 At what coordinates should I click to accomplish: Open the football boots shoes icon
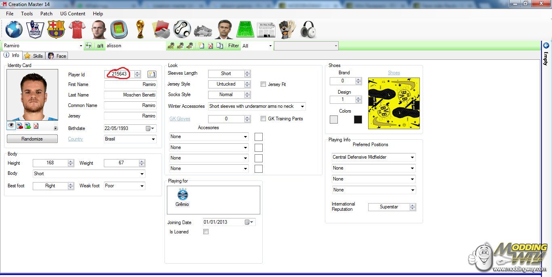point(203,30)
